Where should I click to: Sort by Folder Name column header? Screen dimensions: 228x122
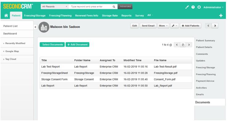(82, 60)
